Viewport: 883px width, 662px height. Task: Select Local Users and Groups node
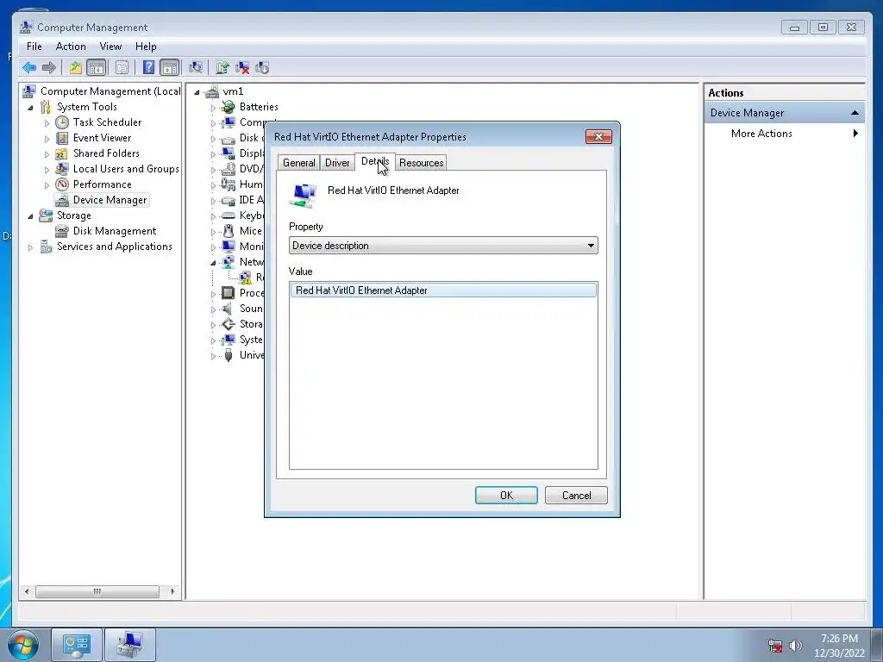tap(126, 169)
